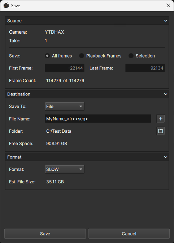174x243 pixels.
Task: Open the Save To dropdown showing File
Action: tap(65, 106)
